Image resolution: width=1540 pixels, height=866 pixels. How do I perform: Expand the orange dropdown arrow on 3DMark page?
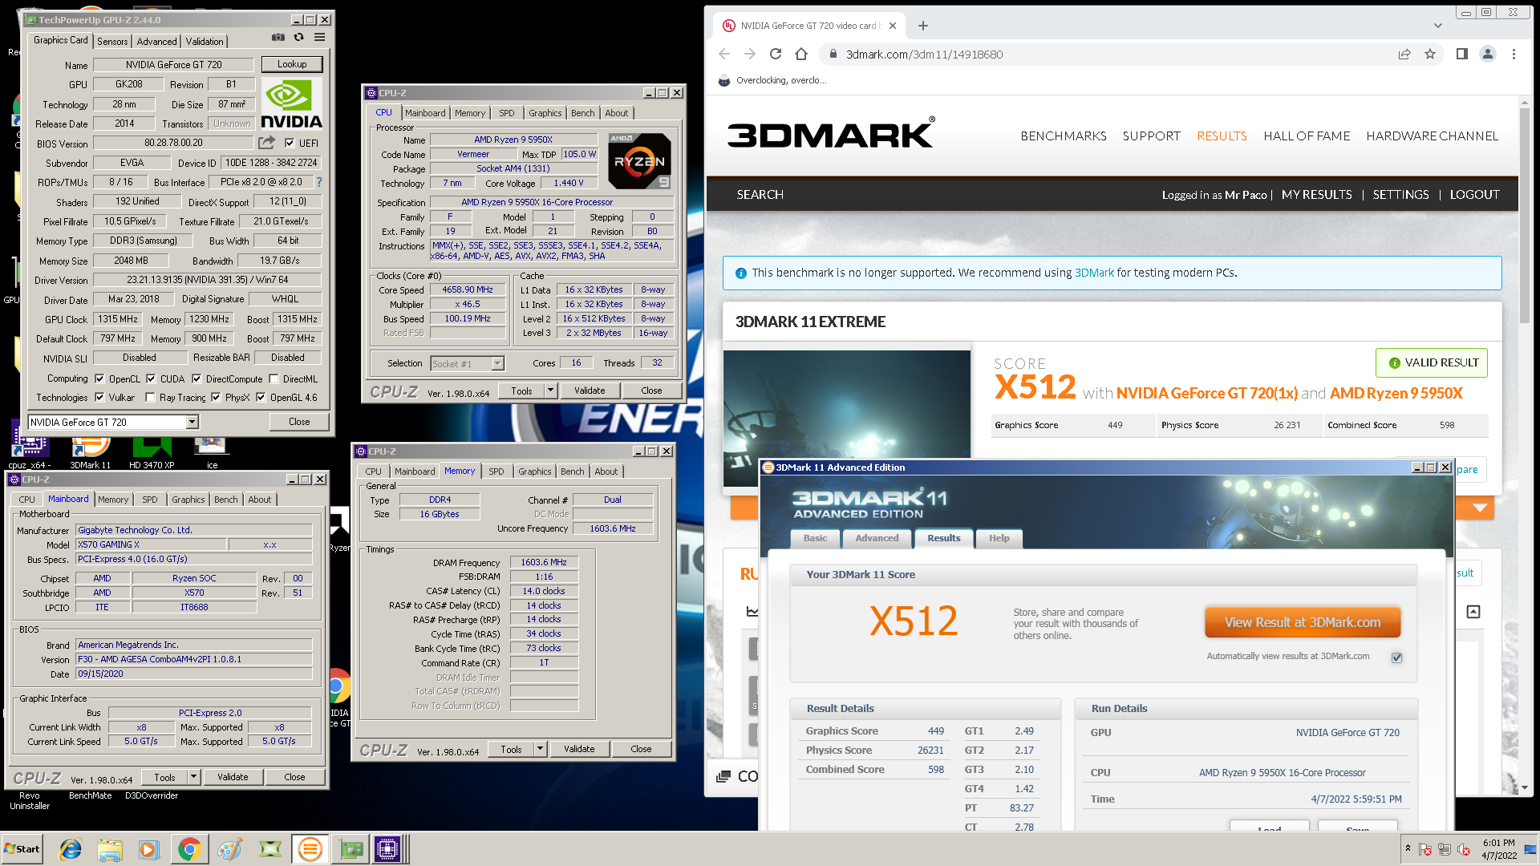click(1481, 508)
